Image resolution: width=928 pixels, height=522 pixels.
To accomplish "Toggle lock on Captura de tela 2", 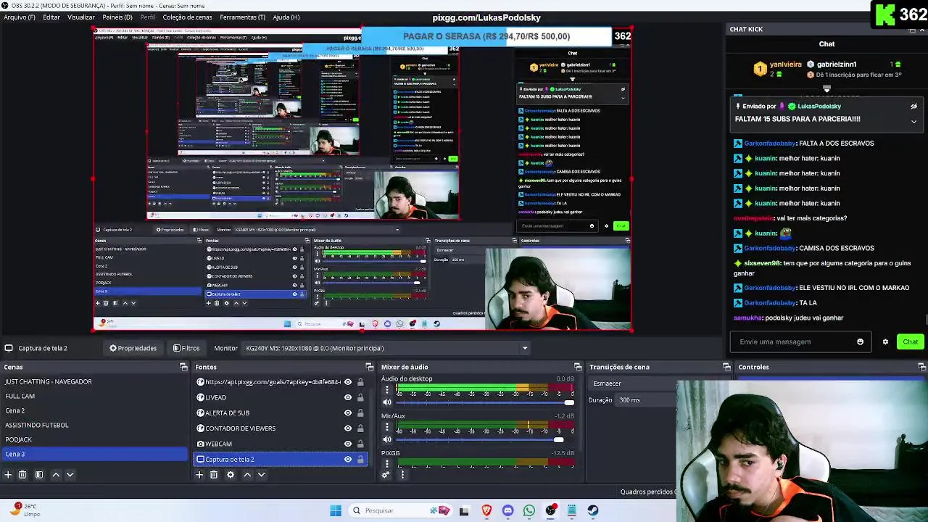I will pos(360,459).
